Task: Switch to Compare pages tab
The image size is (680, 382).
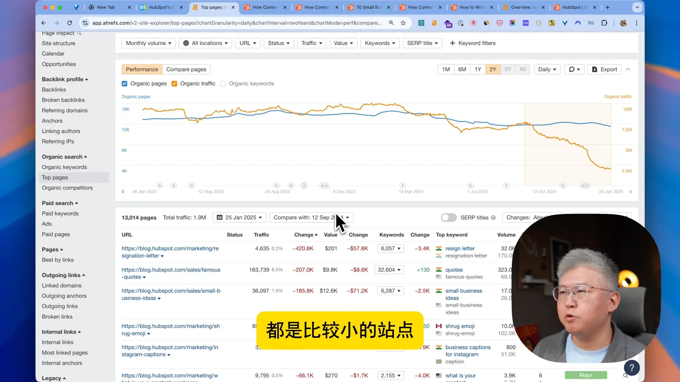Action: [186, 69]
